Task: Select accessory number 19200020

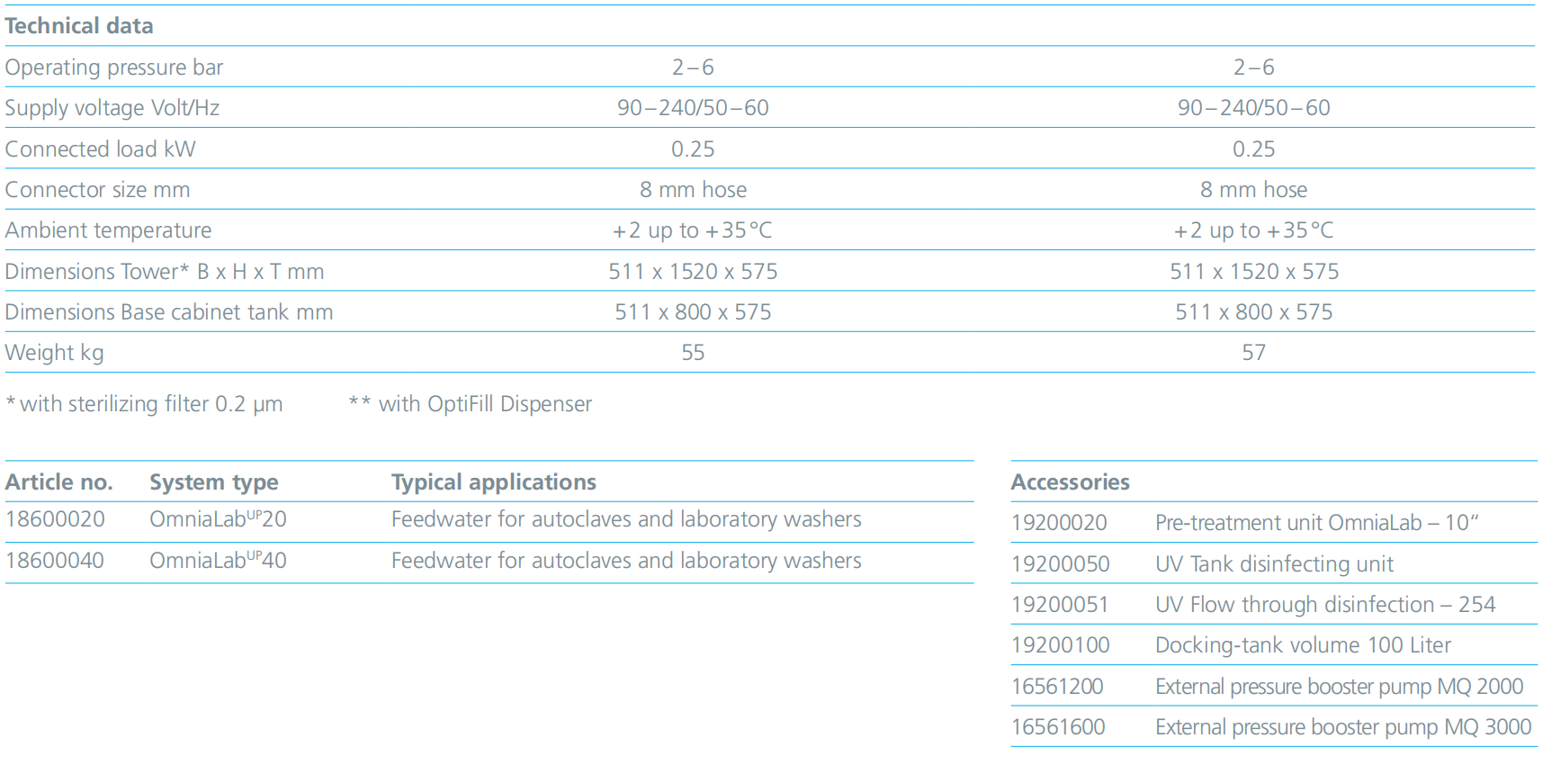Action: [1059, 523]
